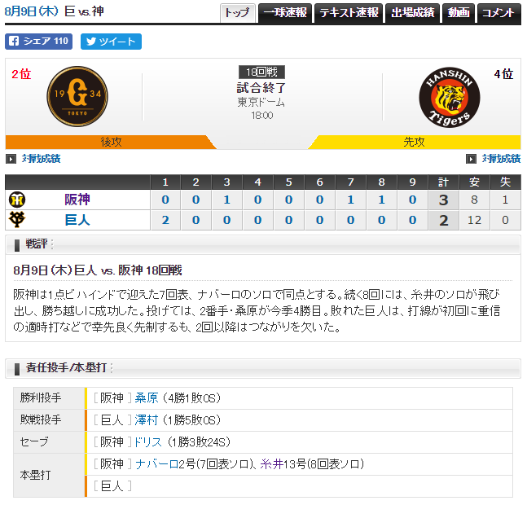Switch to the 一球速報 tab
Image resolution: width=527 pixels, height=505 pixels.
[285, 13]
